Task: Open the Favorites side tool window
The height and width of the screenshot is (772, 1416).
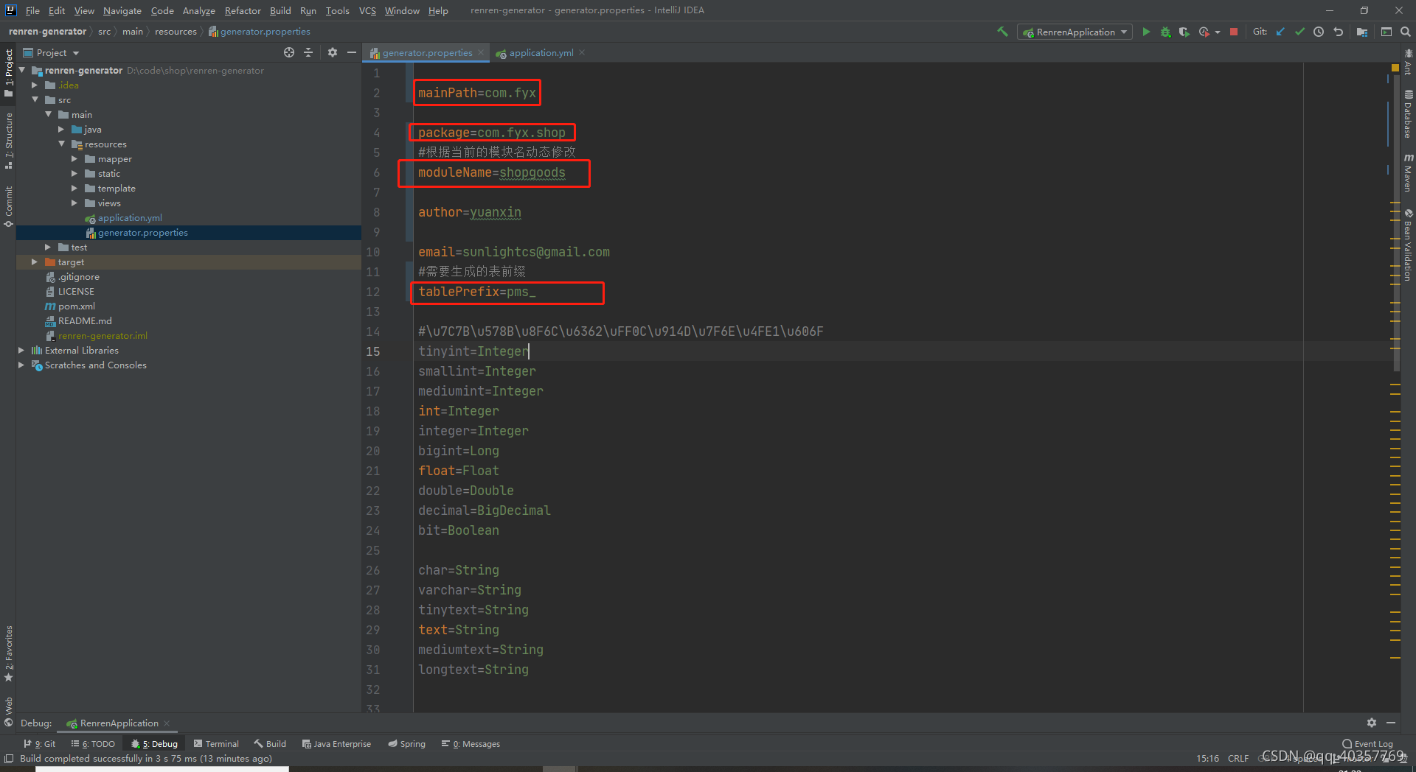Action: pos(9,653)
